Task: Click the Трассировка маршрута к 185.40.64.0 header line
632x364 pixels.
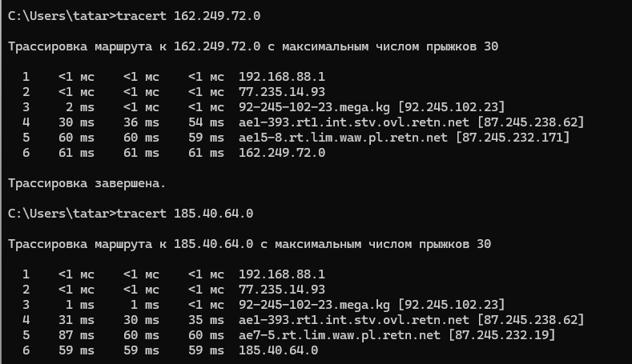Action: pyautogui.click(x=249, y=245)
